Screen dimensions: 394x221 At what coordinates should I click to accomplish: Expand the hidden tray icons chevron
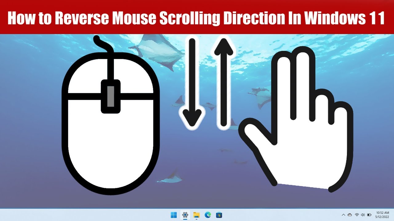coord(344,215)
